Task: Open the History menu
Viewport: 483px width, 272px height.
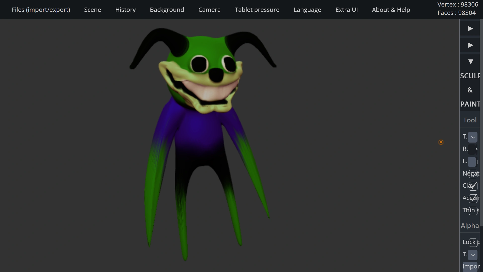Action: pyautogui.click(x=125, y=10)
